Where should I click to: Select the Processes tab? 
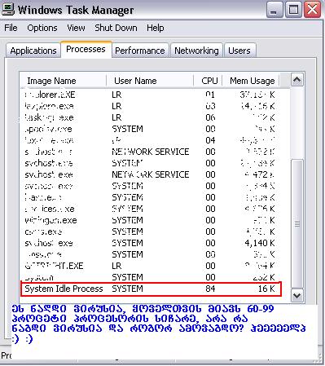coord(86,49)
